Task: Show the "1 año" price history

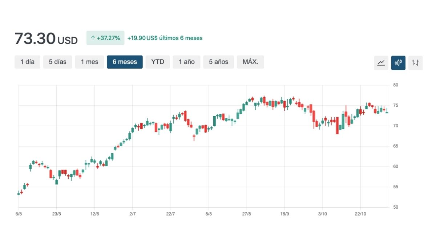Action: [x=186, y=62]
